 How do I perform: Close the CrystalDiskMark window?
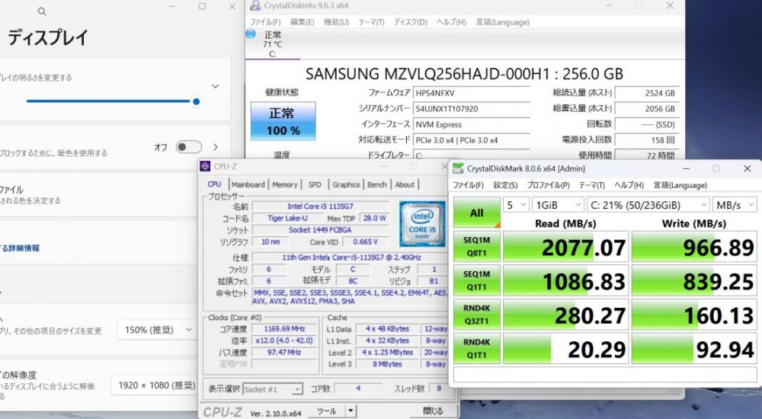click(x=747, y=168)
